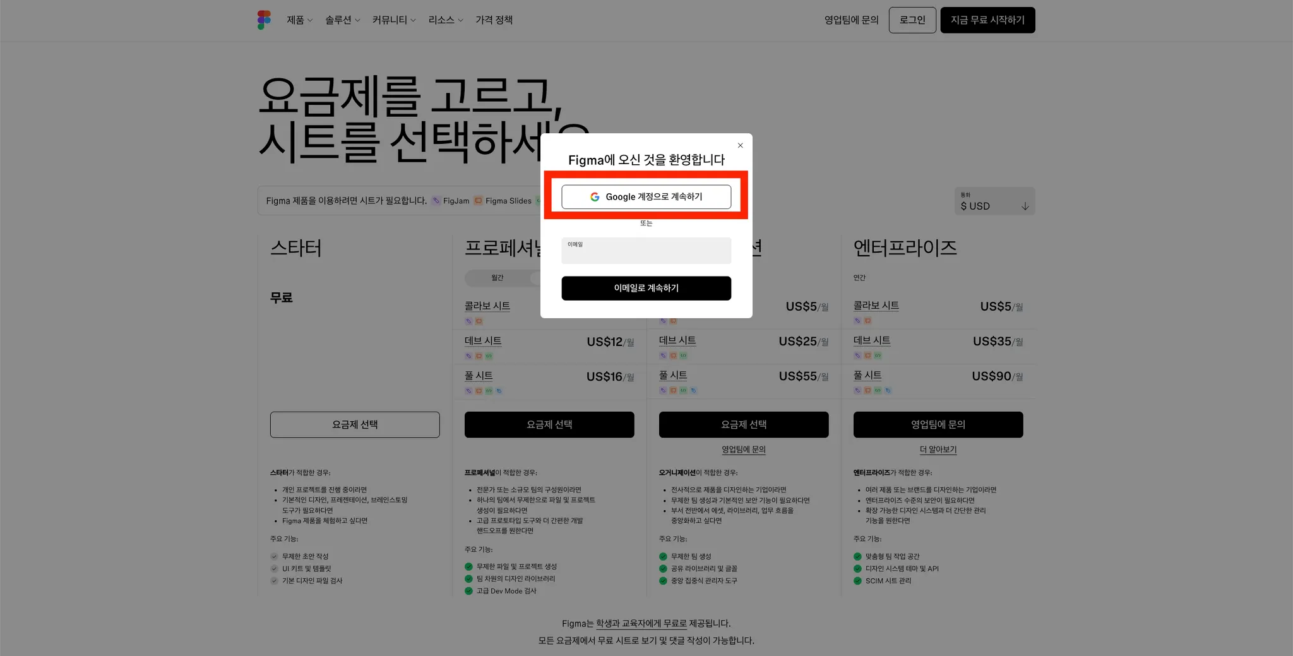Click 데브 시트 beside US$35/월
Viewport: 1293px width, 656px height.
click(x=872, y=340)
